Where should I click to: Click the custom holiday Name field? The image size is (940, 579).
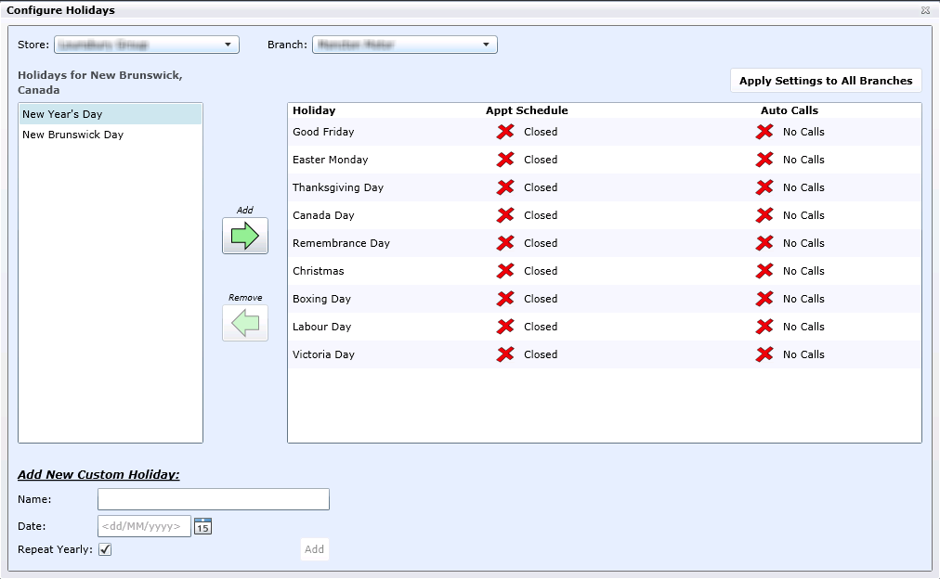213,499
